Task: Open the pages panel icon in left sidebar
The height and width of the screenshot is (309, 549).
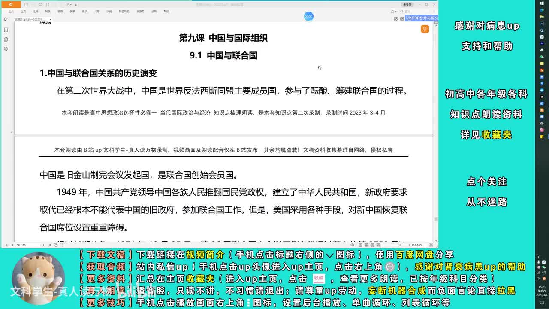Action: pyautogui.click(x=6, y=39)
